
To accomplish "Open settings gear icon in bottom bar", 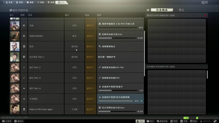I will pyautogui.click(x=215, y=121).
